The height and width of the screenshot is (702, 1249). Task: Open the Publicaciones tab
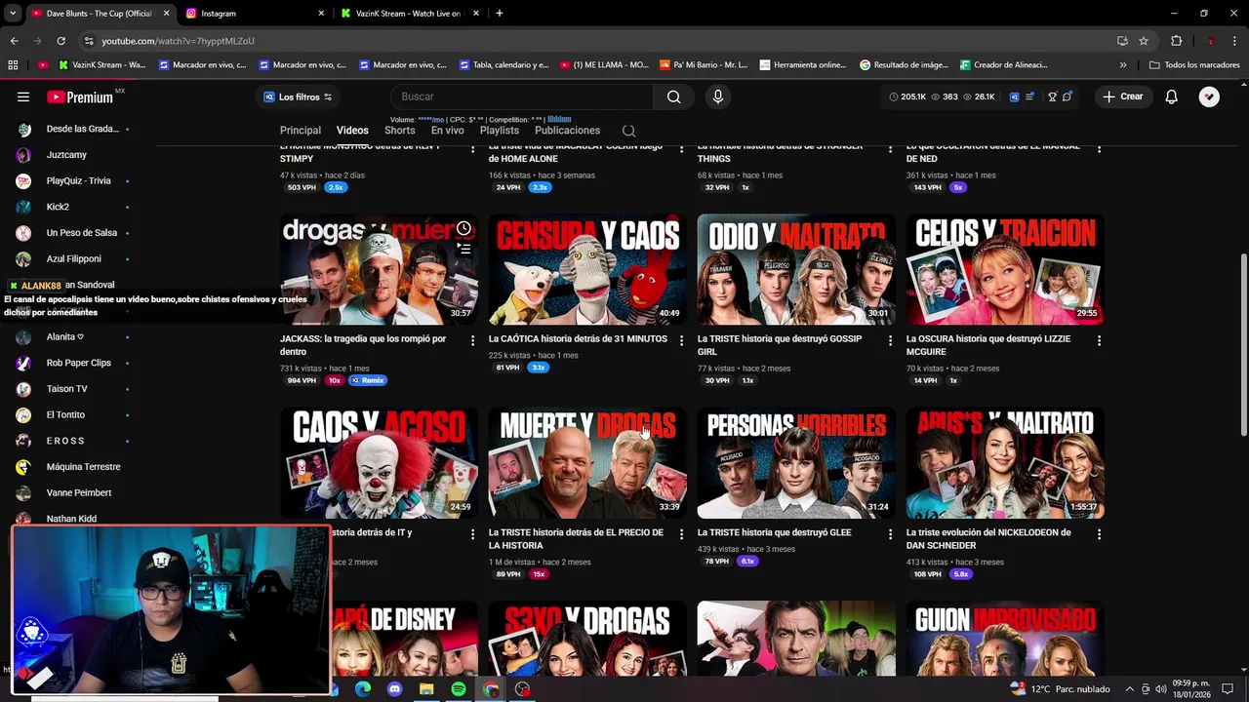(x=567, y=131)
